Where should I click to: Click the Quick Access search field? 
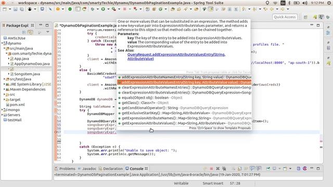pos(285,17)
